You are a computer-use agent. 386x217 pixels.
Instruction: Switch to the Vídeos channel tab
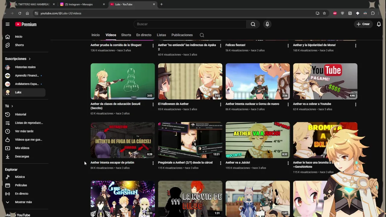coord(111,35)
